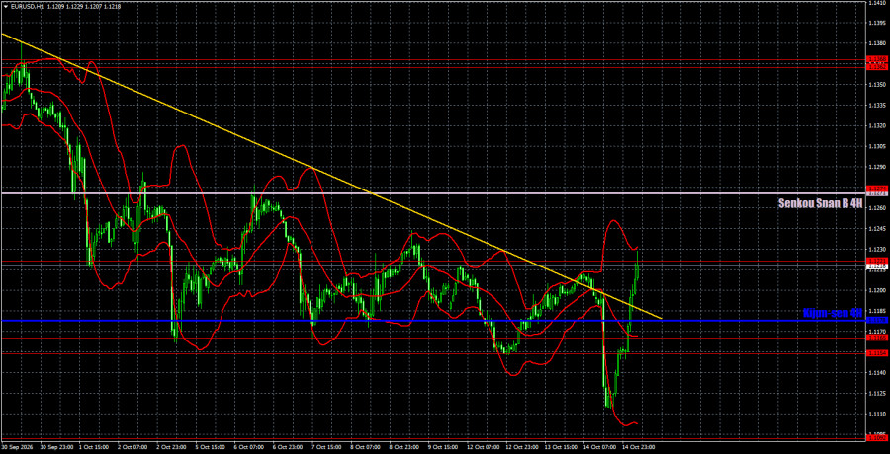Click the 6 Oct 07:00 time axis label
This screenshot has width=890, height=454.
pyautogui.click(x=249, y=447)
